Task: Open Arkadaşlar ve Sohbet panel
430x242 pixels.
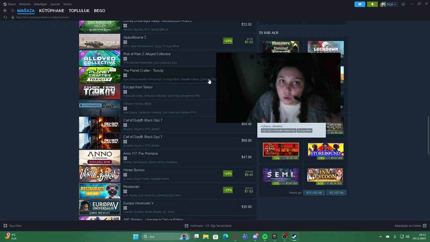Action: coord(411,226)
